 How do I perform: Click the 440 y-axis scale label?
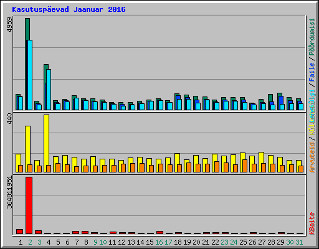pos(9,119)
